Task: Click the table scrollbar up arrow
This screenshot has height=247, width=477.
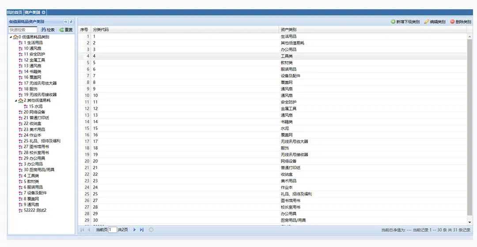Action: point(469,36)
